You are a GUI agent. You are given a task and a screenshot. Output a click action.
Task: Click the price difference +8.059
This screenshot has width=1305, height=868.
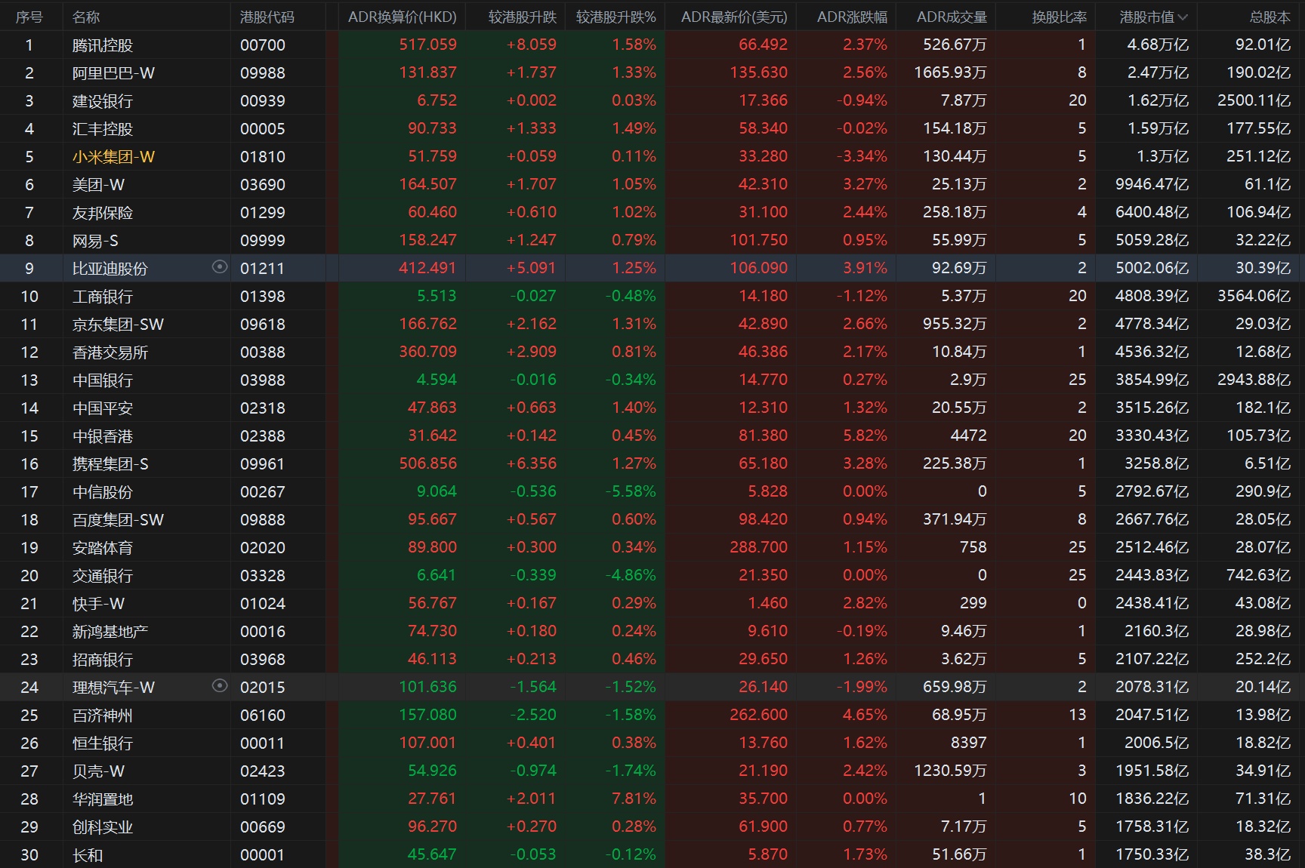532,45
